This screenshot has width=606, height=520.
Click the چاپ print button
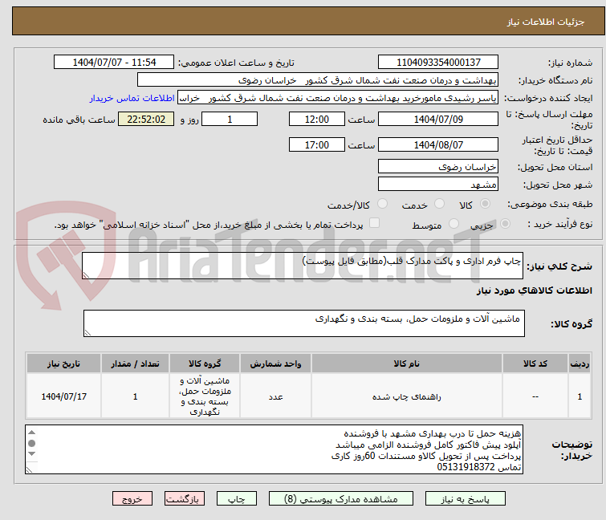236,499
